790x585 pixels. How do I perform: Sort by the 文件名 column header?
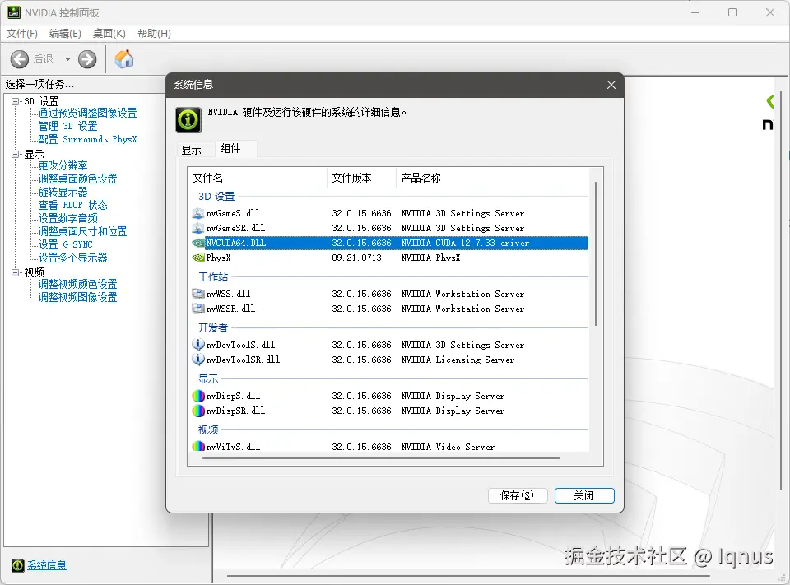click(258, 178)
